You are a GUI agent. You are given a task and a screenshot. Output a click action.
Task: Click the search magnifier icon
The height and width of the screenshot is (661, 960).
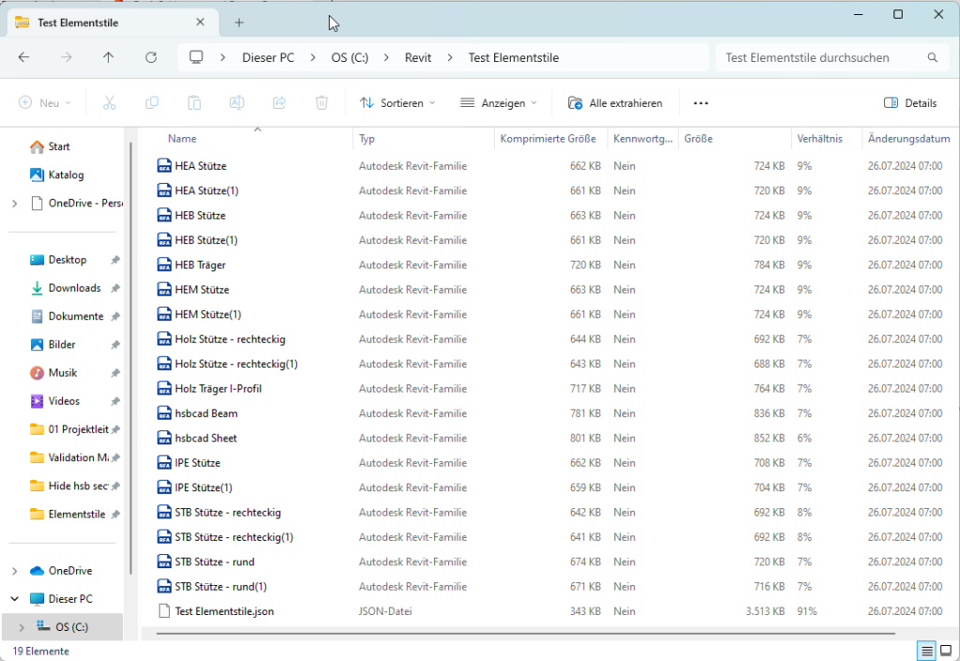933,57
